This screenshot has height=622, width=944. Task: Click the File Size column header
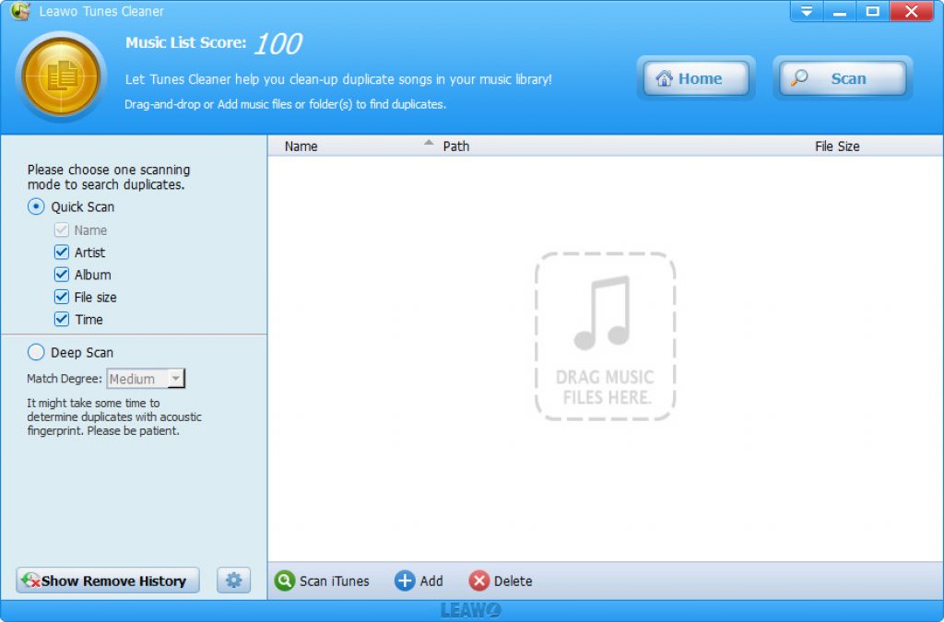[x=837, y=146]
